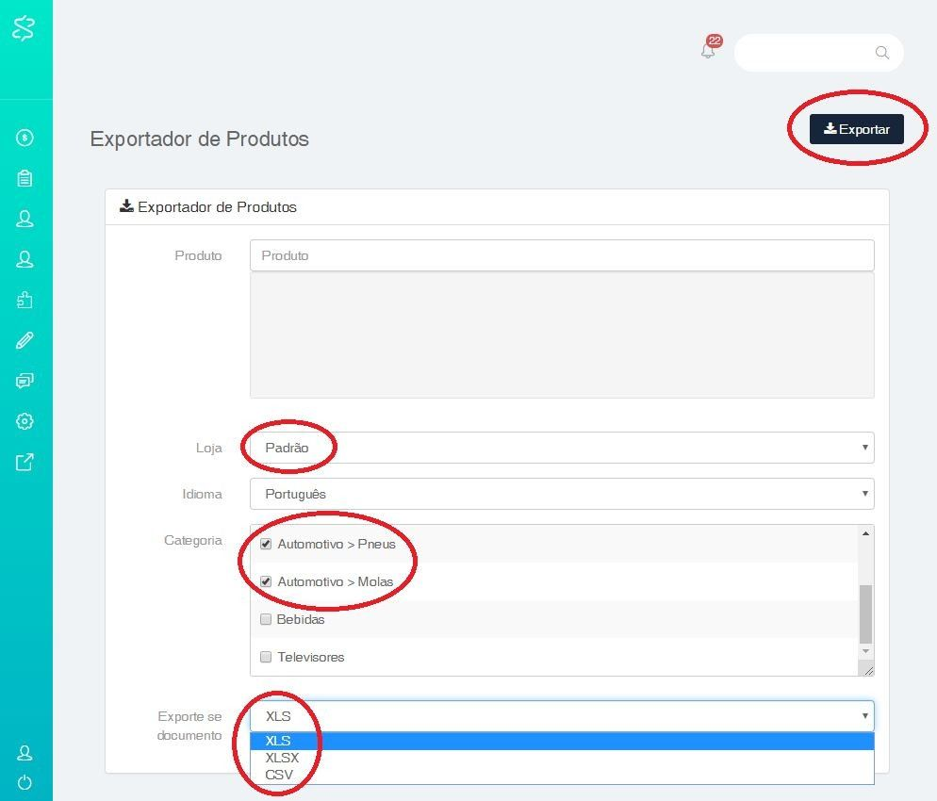This screenshot has width=937, height=801.
Task: Click the Produto input field
Action: 562,255
